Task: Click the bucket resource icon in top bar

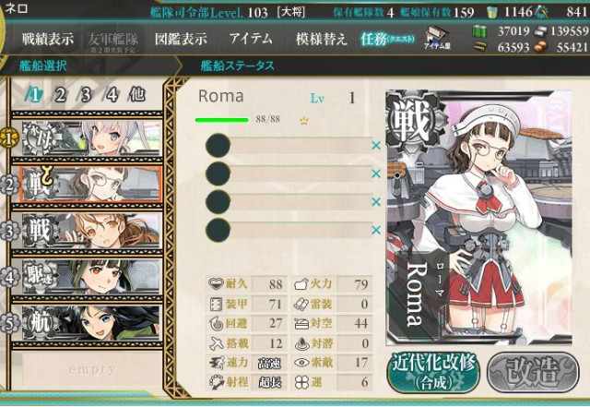Action: (x=491, y=12)
